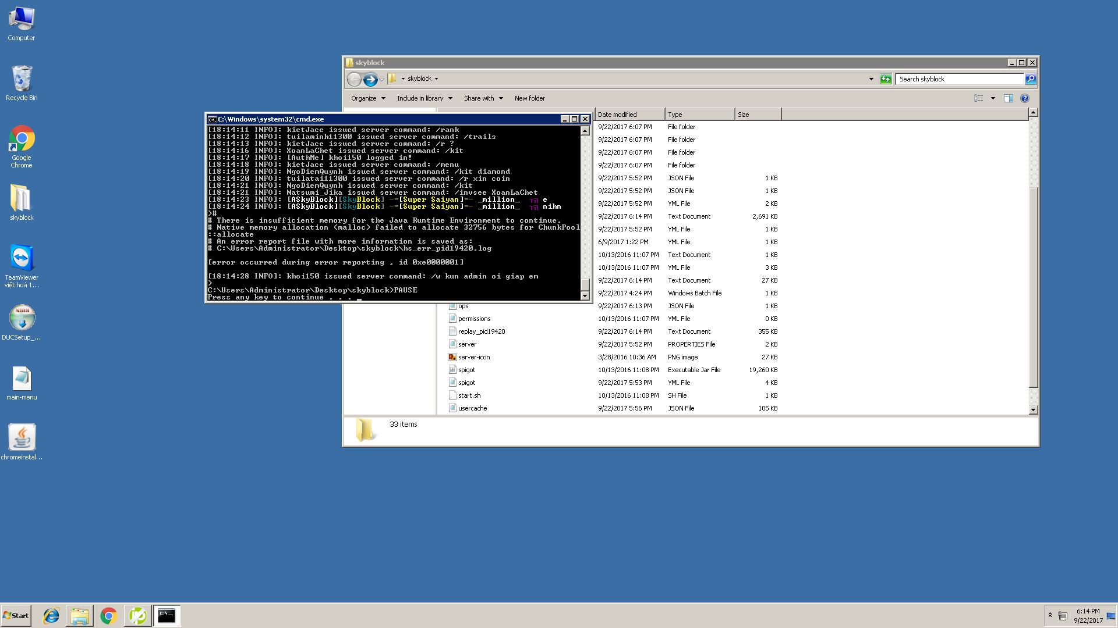This screenshot has width=1118, height=628.
Task: Open the DUCSetup desktop icon
Action: coord(22,318)
